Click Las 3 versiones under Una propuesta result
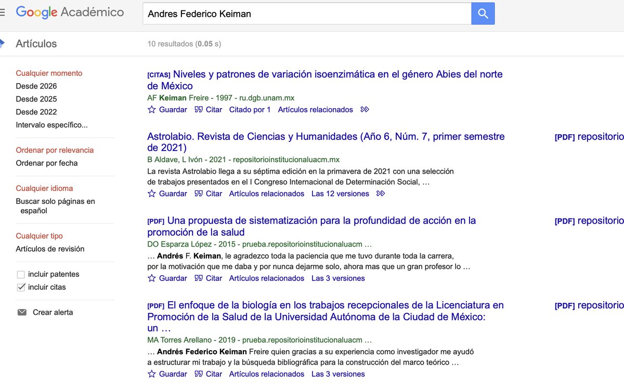The image size is (624, 386). pyautogui.click(x=338, y=278)
